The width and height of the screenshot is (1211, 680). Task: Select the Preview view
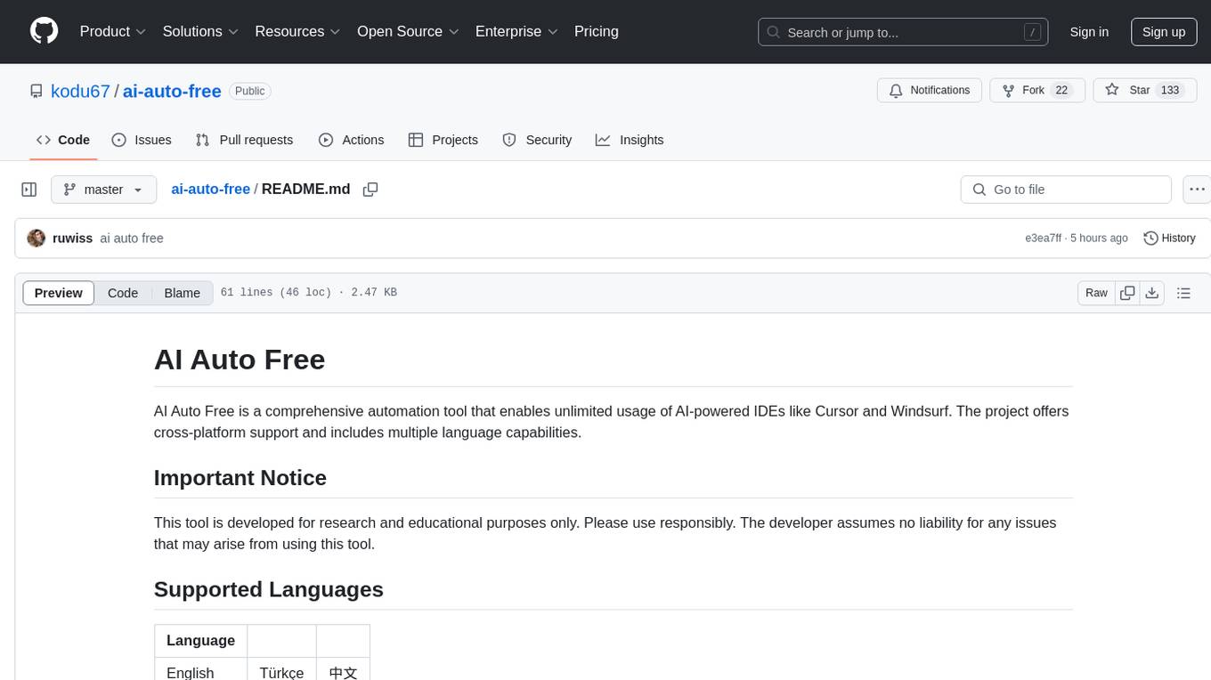[x=59, y=293]
